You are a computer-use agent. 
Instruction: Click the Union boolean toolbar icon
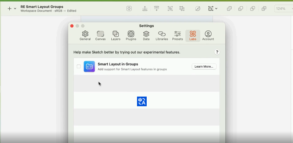[229, 9]
